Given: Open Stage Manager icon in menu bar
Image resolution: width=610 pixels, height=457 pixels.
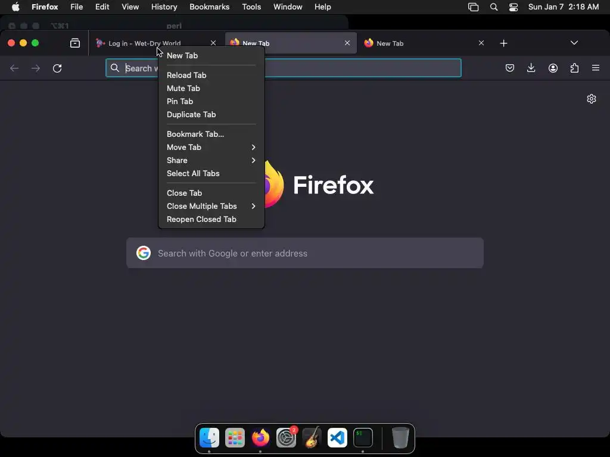Looking at the screenshot, I should 473,7.
